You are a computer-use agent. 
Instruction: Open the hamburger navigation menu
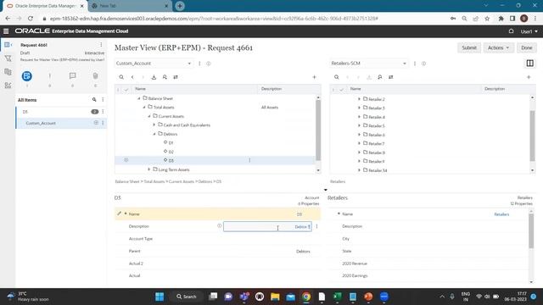click(6, 31)
